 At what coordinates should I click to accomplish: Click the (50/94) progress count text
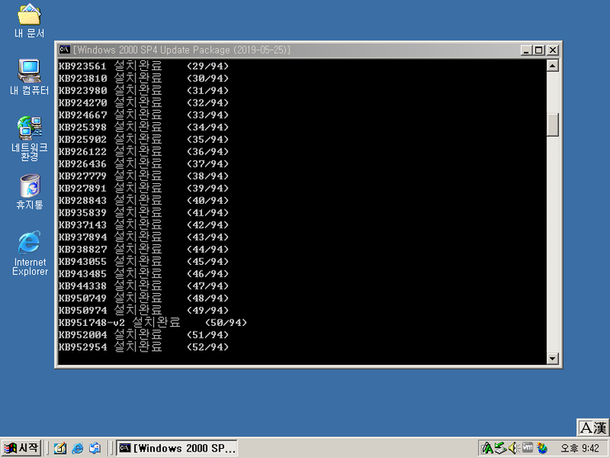[226, 323]
